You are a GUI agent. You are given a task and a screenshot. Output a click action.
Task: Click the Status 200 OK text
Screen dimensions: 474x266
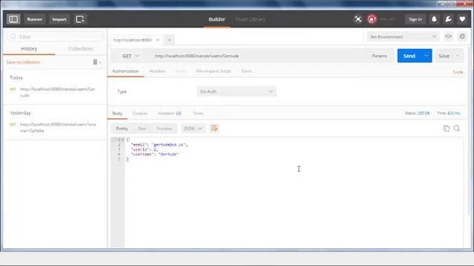click(x=417, y=113)
